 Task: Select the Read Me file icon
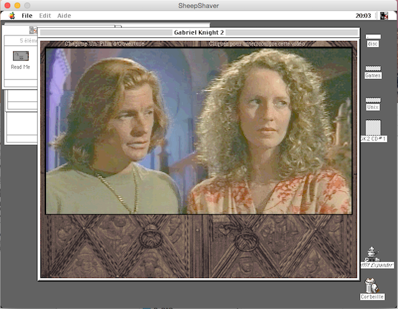[21, 56]
